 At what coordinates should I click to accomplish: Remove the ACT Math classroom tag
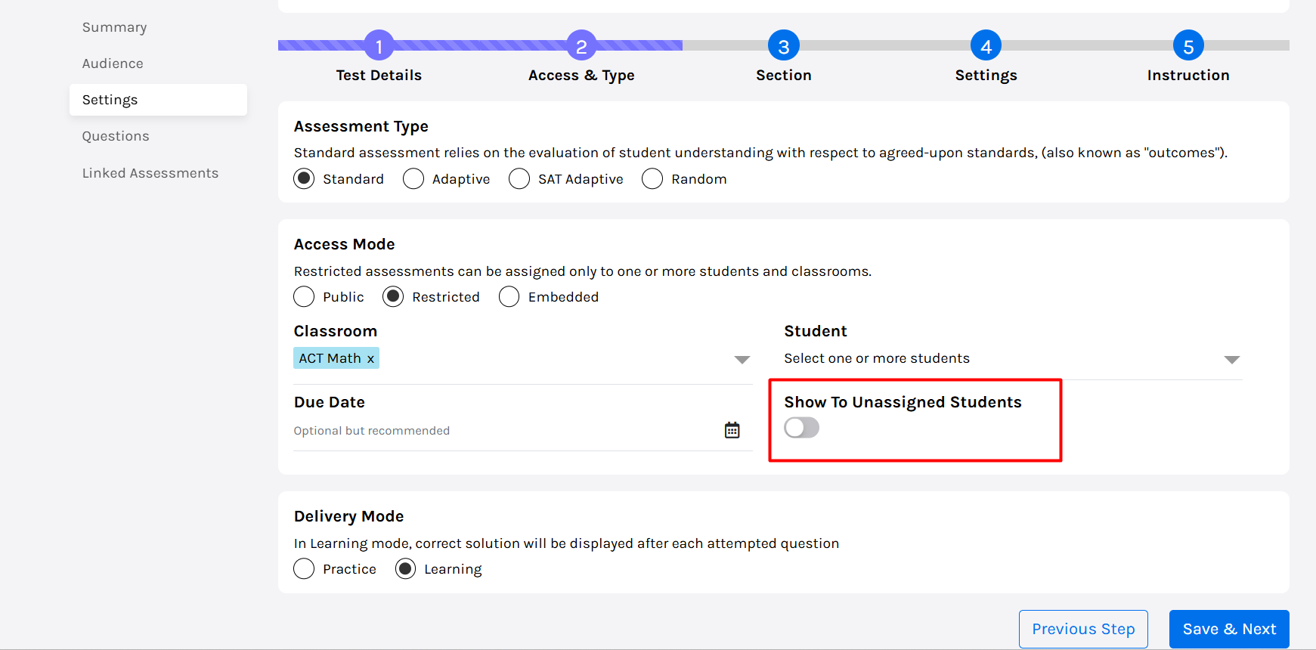click(x=370, y=359)
